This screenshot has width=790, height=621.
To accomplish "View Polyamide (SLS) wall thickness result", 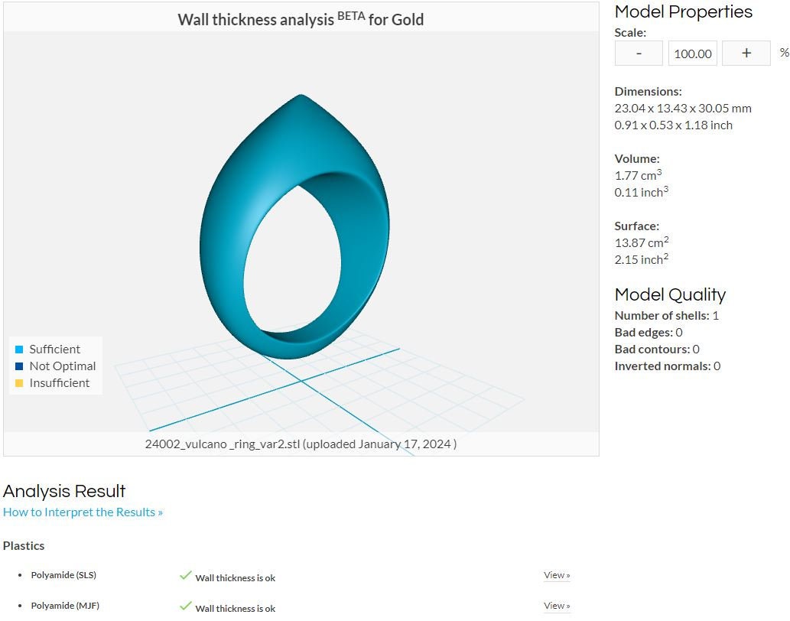I will pos(557,575).
